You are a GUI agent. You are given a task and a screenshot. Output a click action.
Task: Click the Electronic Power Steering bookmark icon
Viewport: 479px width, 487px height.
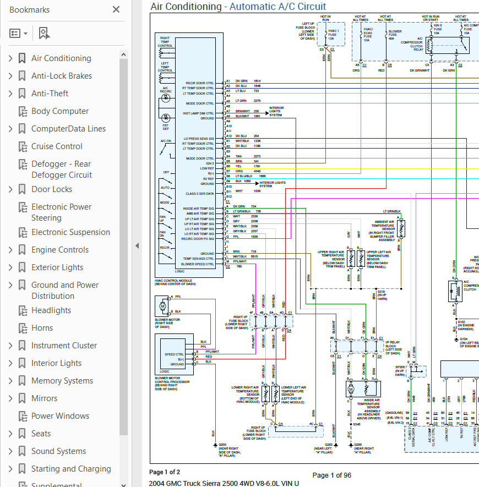coord(23,207)
